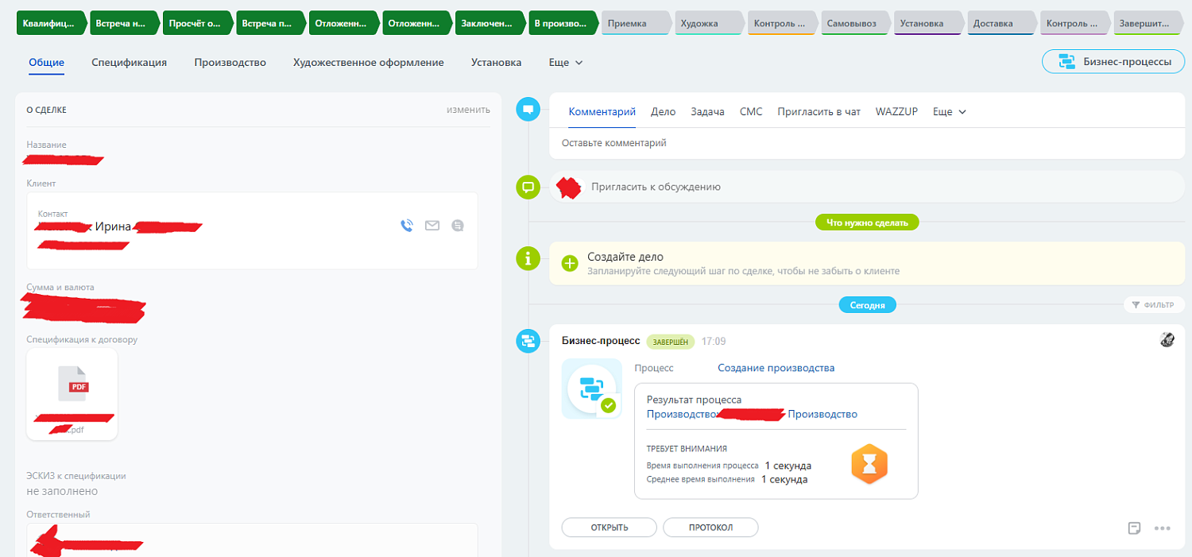This screenshot has height=557, width=1192.
Task: Select the Задача activity tab
Action: (710, 111)
